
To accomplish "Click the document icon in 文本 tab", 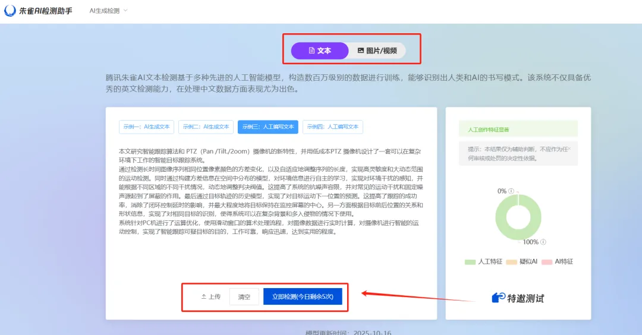I will click(311, 50).
